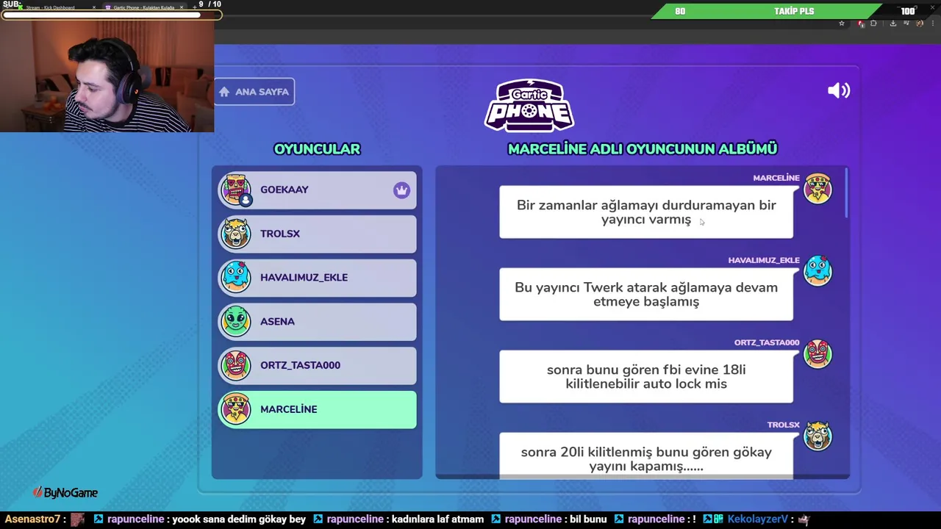The width and height of the screenshot is (941, 529).
Task: Click chat username KekolayzerV in ticker
Action: point(757,519)
